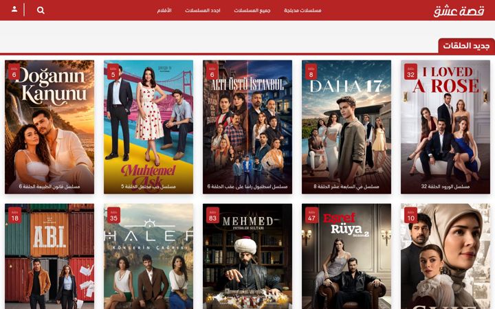Click episode badge 6 on Altı Üstü İstanbul

(212, 72)
